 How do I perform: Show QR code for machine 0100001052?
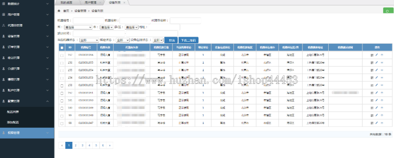click(x=372, y=85)
